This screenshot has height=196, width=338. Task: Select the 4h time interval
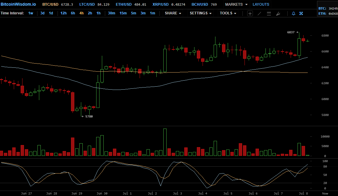pos(82,13)
